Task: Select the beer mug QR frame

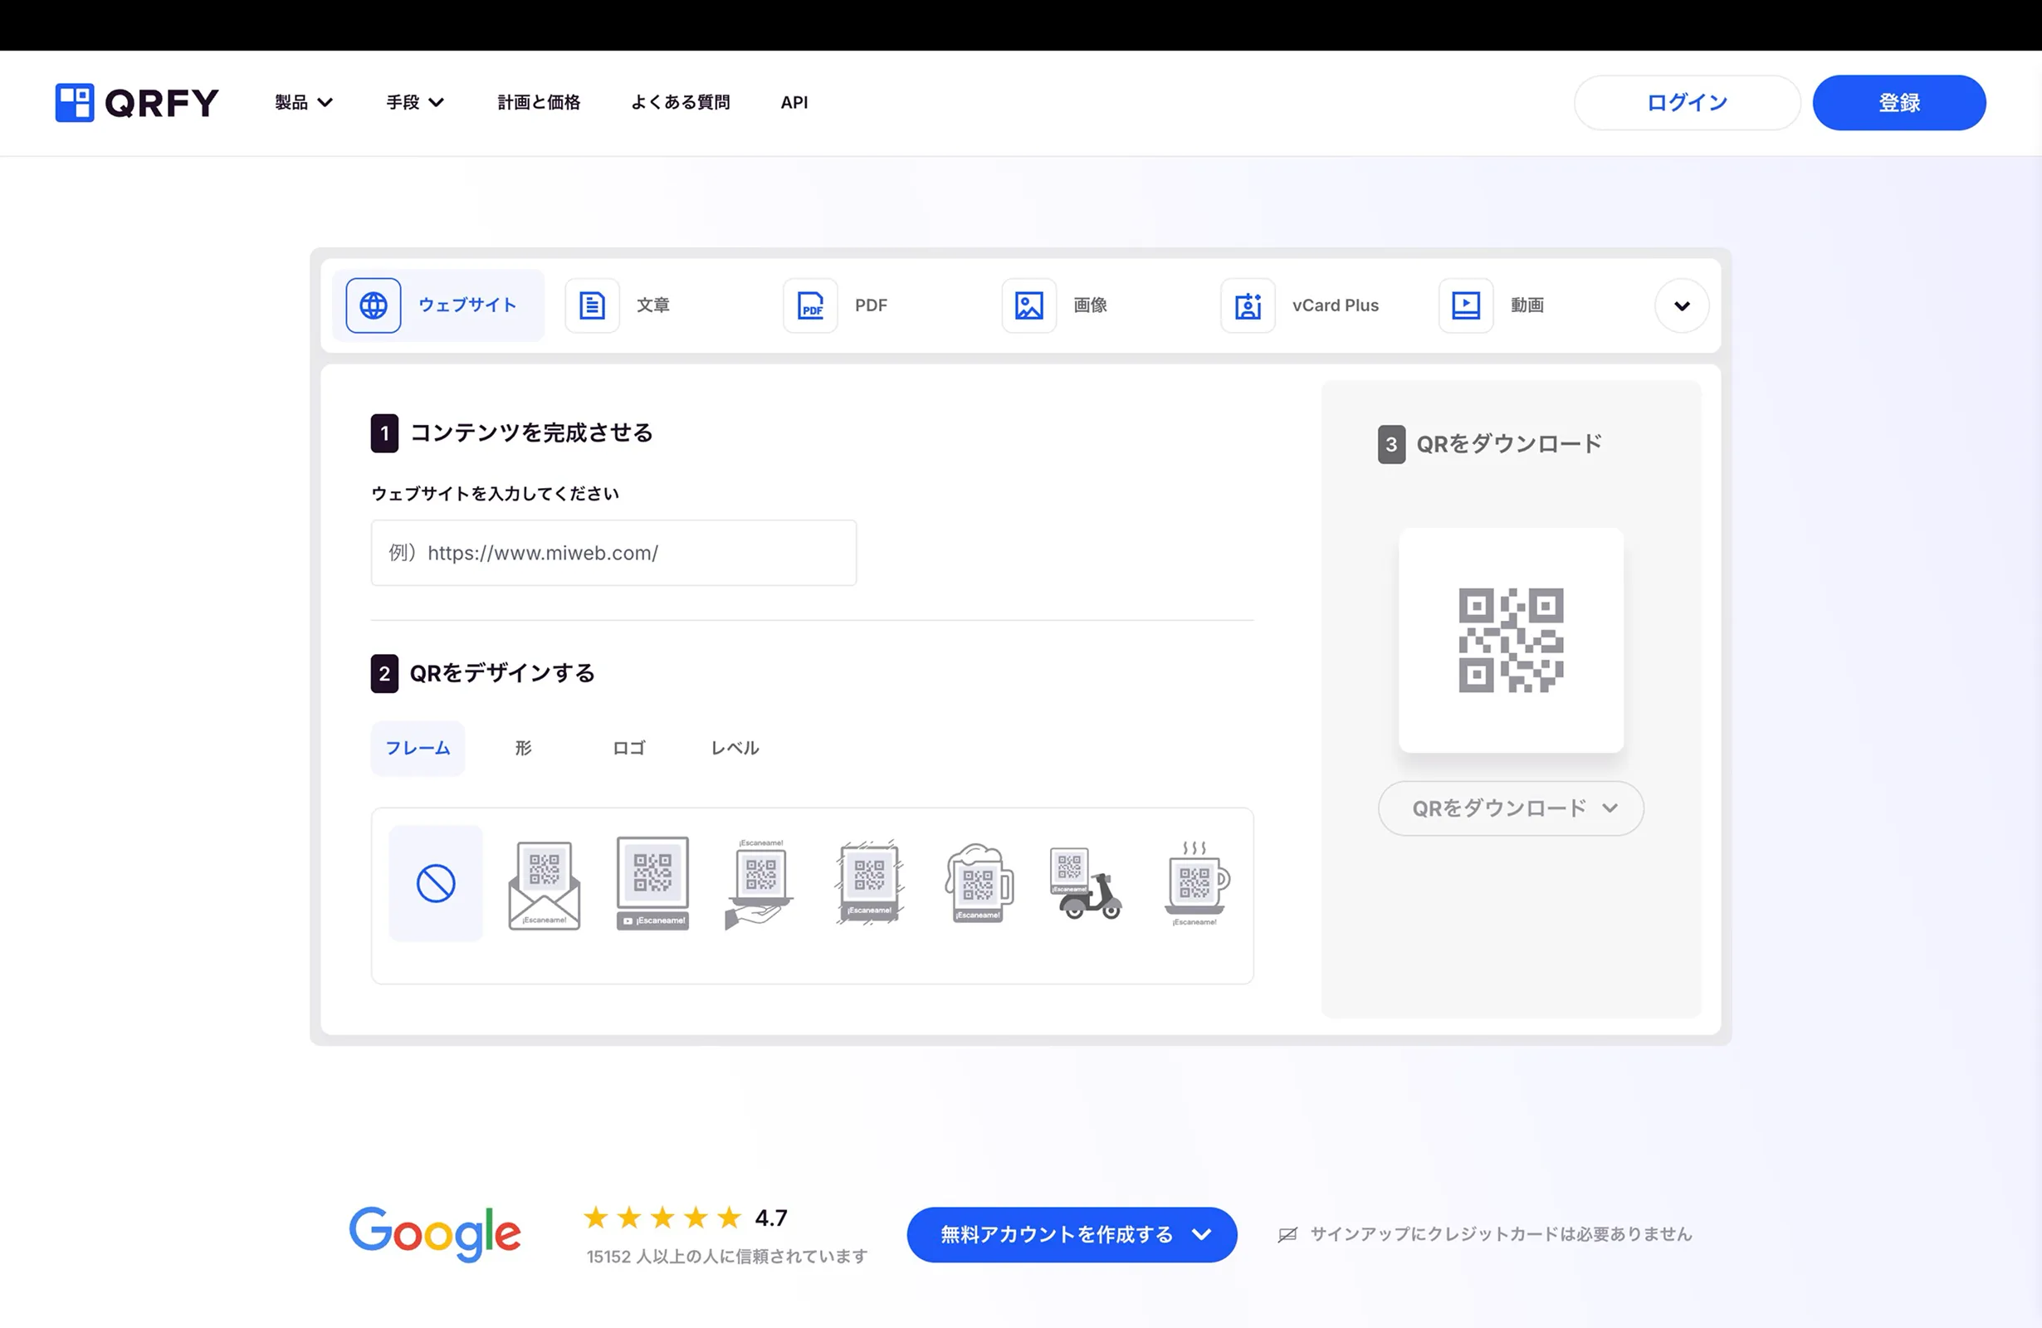Action: [978, 884]
